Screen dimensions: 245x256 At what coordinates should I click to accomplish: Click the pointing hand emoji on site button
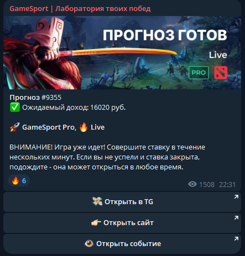[x=96, y=223]
